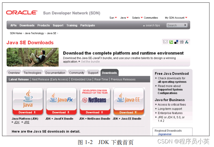Go to SDN Home breadcrumb
The width and height of the screenshot is (214, 147).
click(16, 33)
